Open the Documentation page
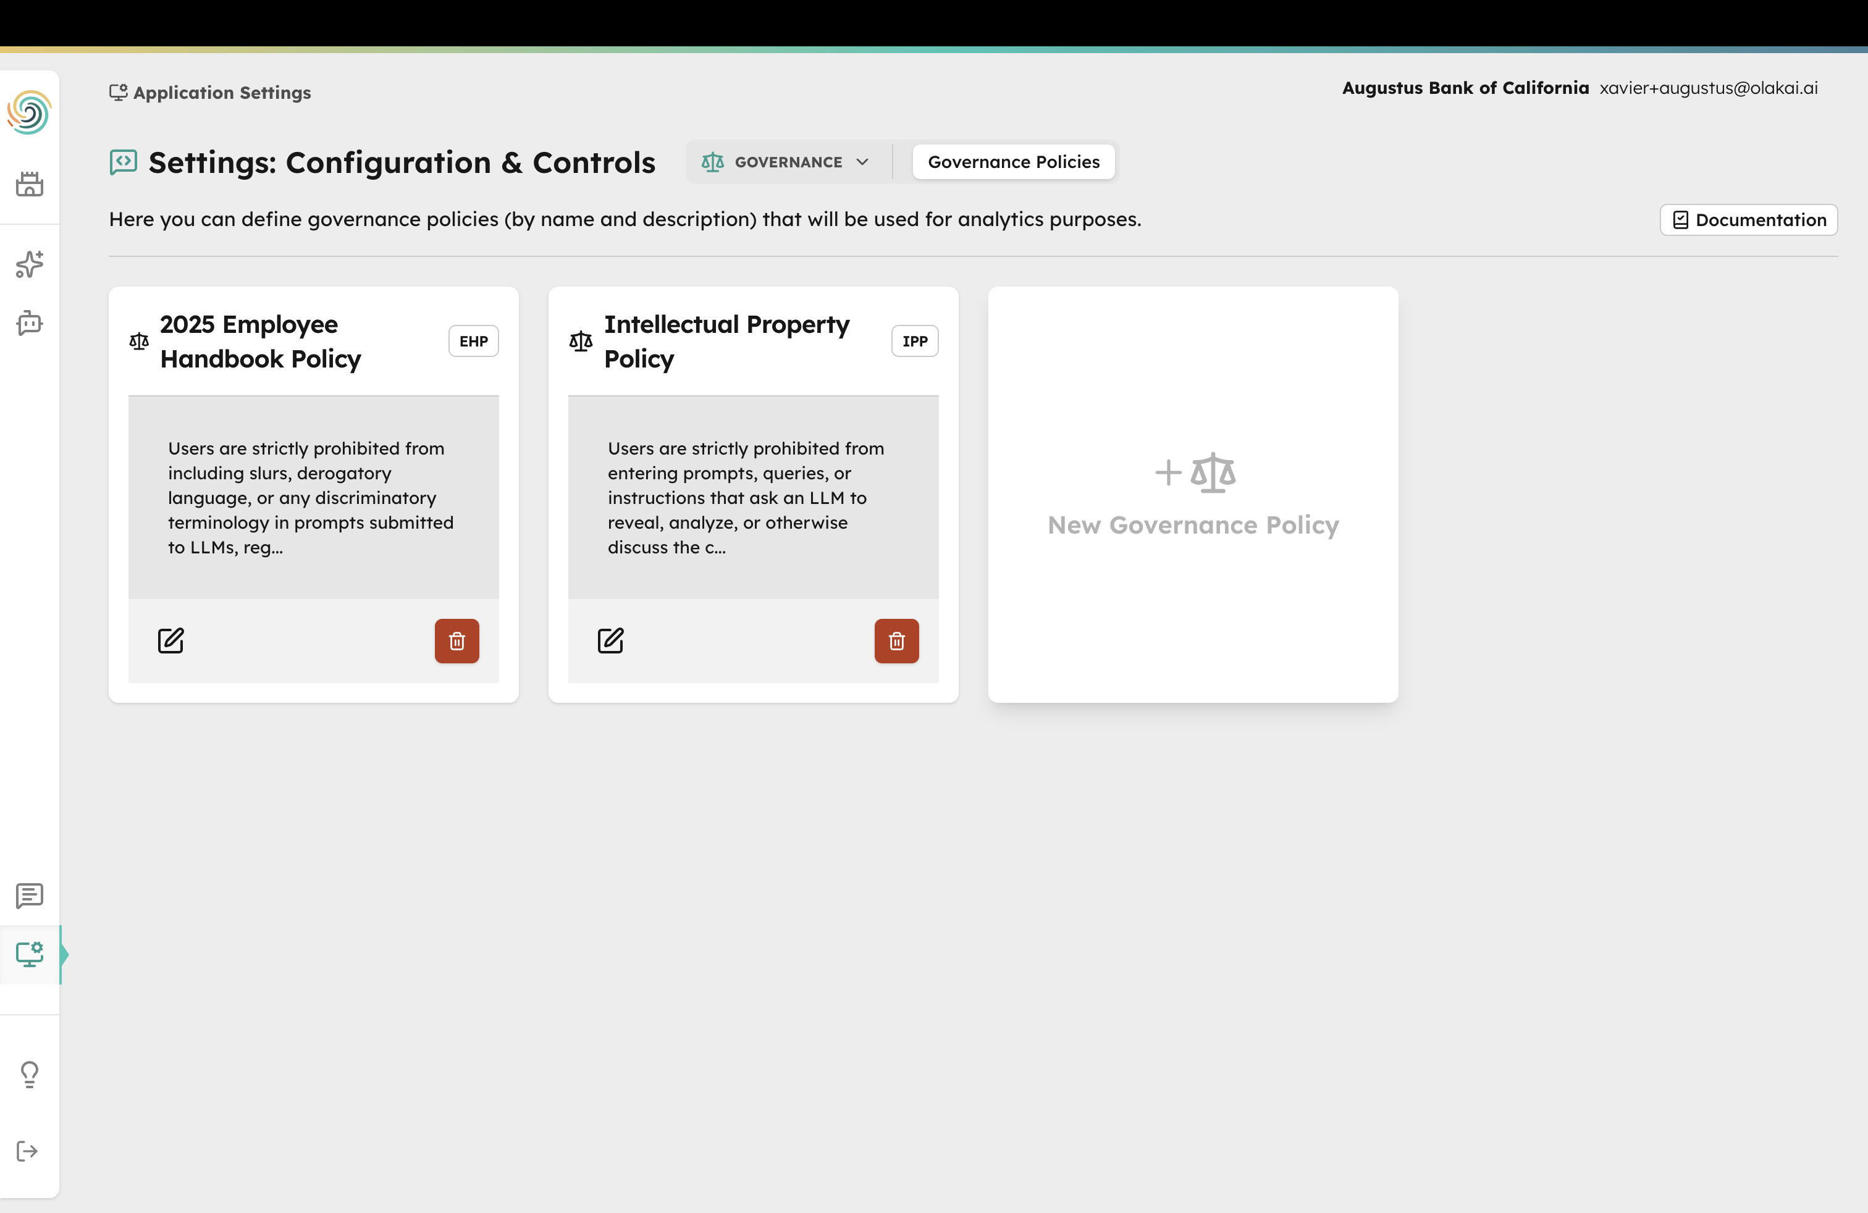The width and height of the screenshot is (1868, 1213). point(1749,220)
